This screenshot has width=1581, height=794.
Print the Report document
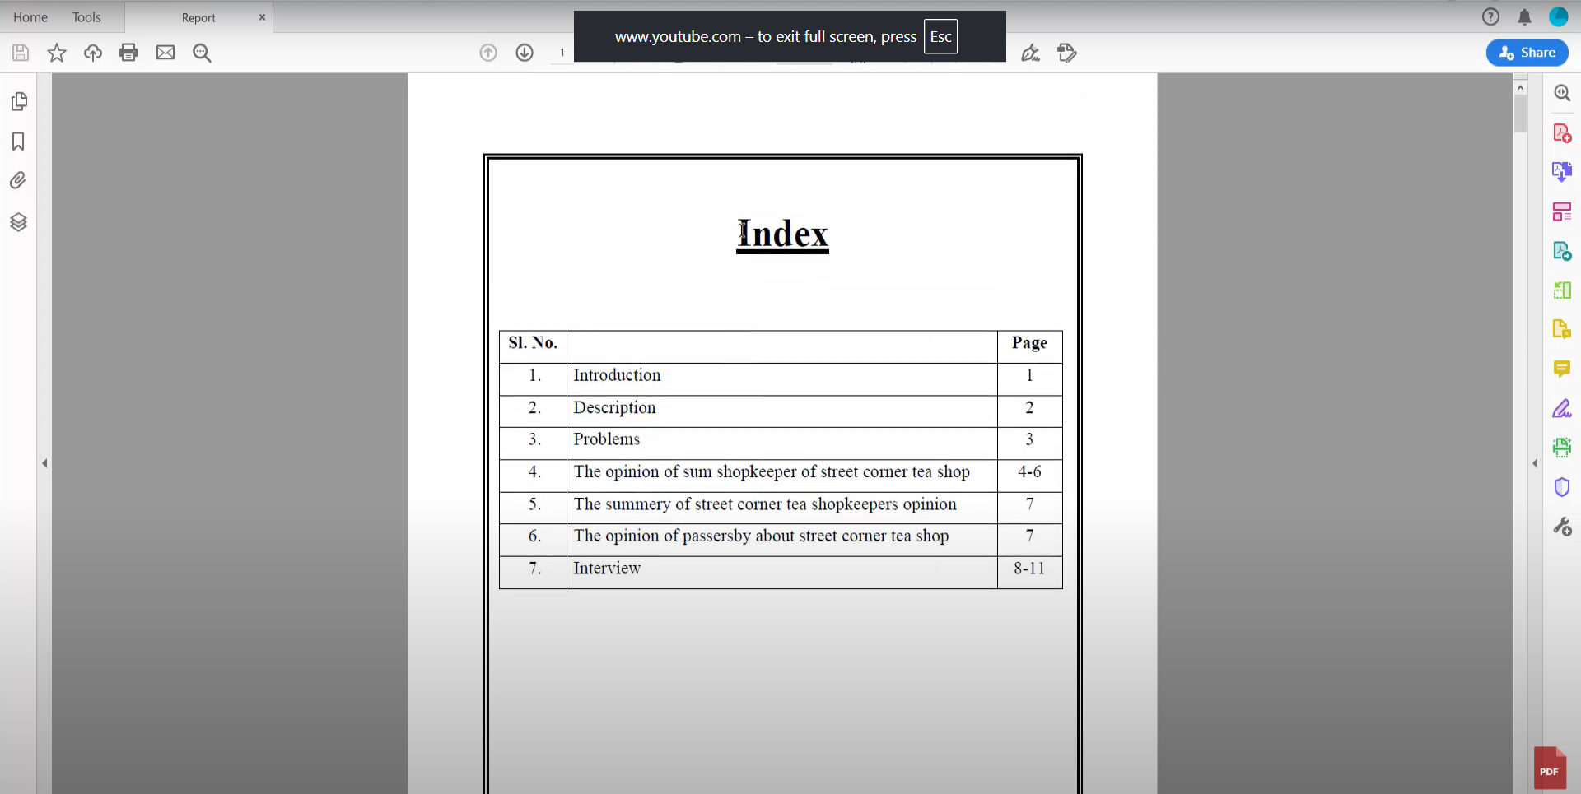click(x=128, y=52)
